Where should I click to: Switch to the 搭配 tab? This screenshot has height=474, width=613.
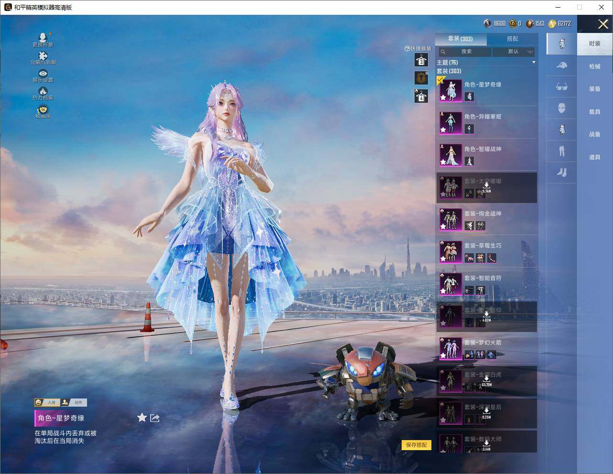pyautogui.click(x=512, y=39)
